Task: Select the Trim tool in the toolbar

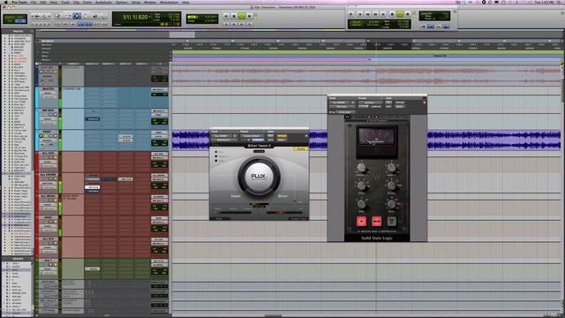Action: [67, 16]
